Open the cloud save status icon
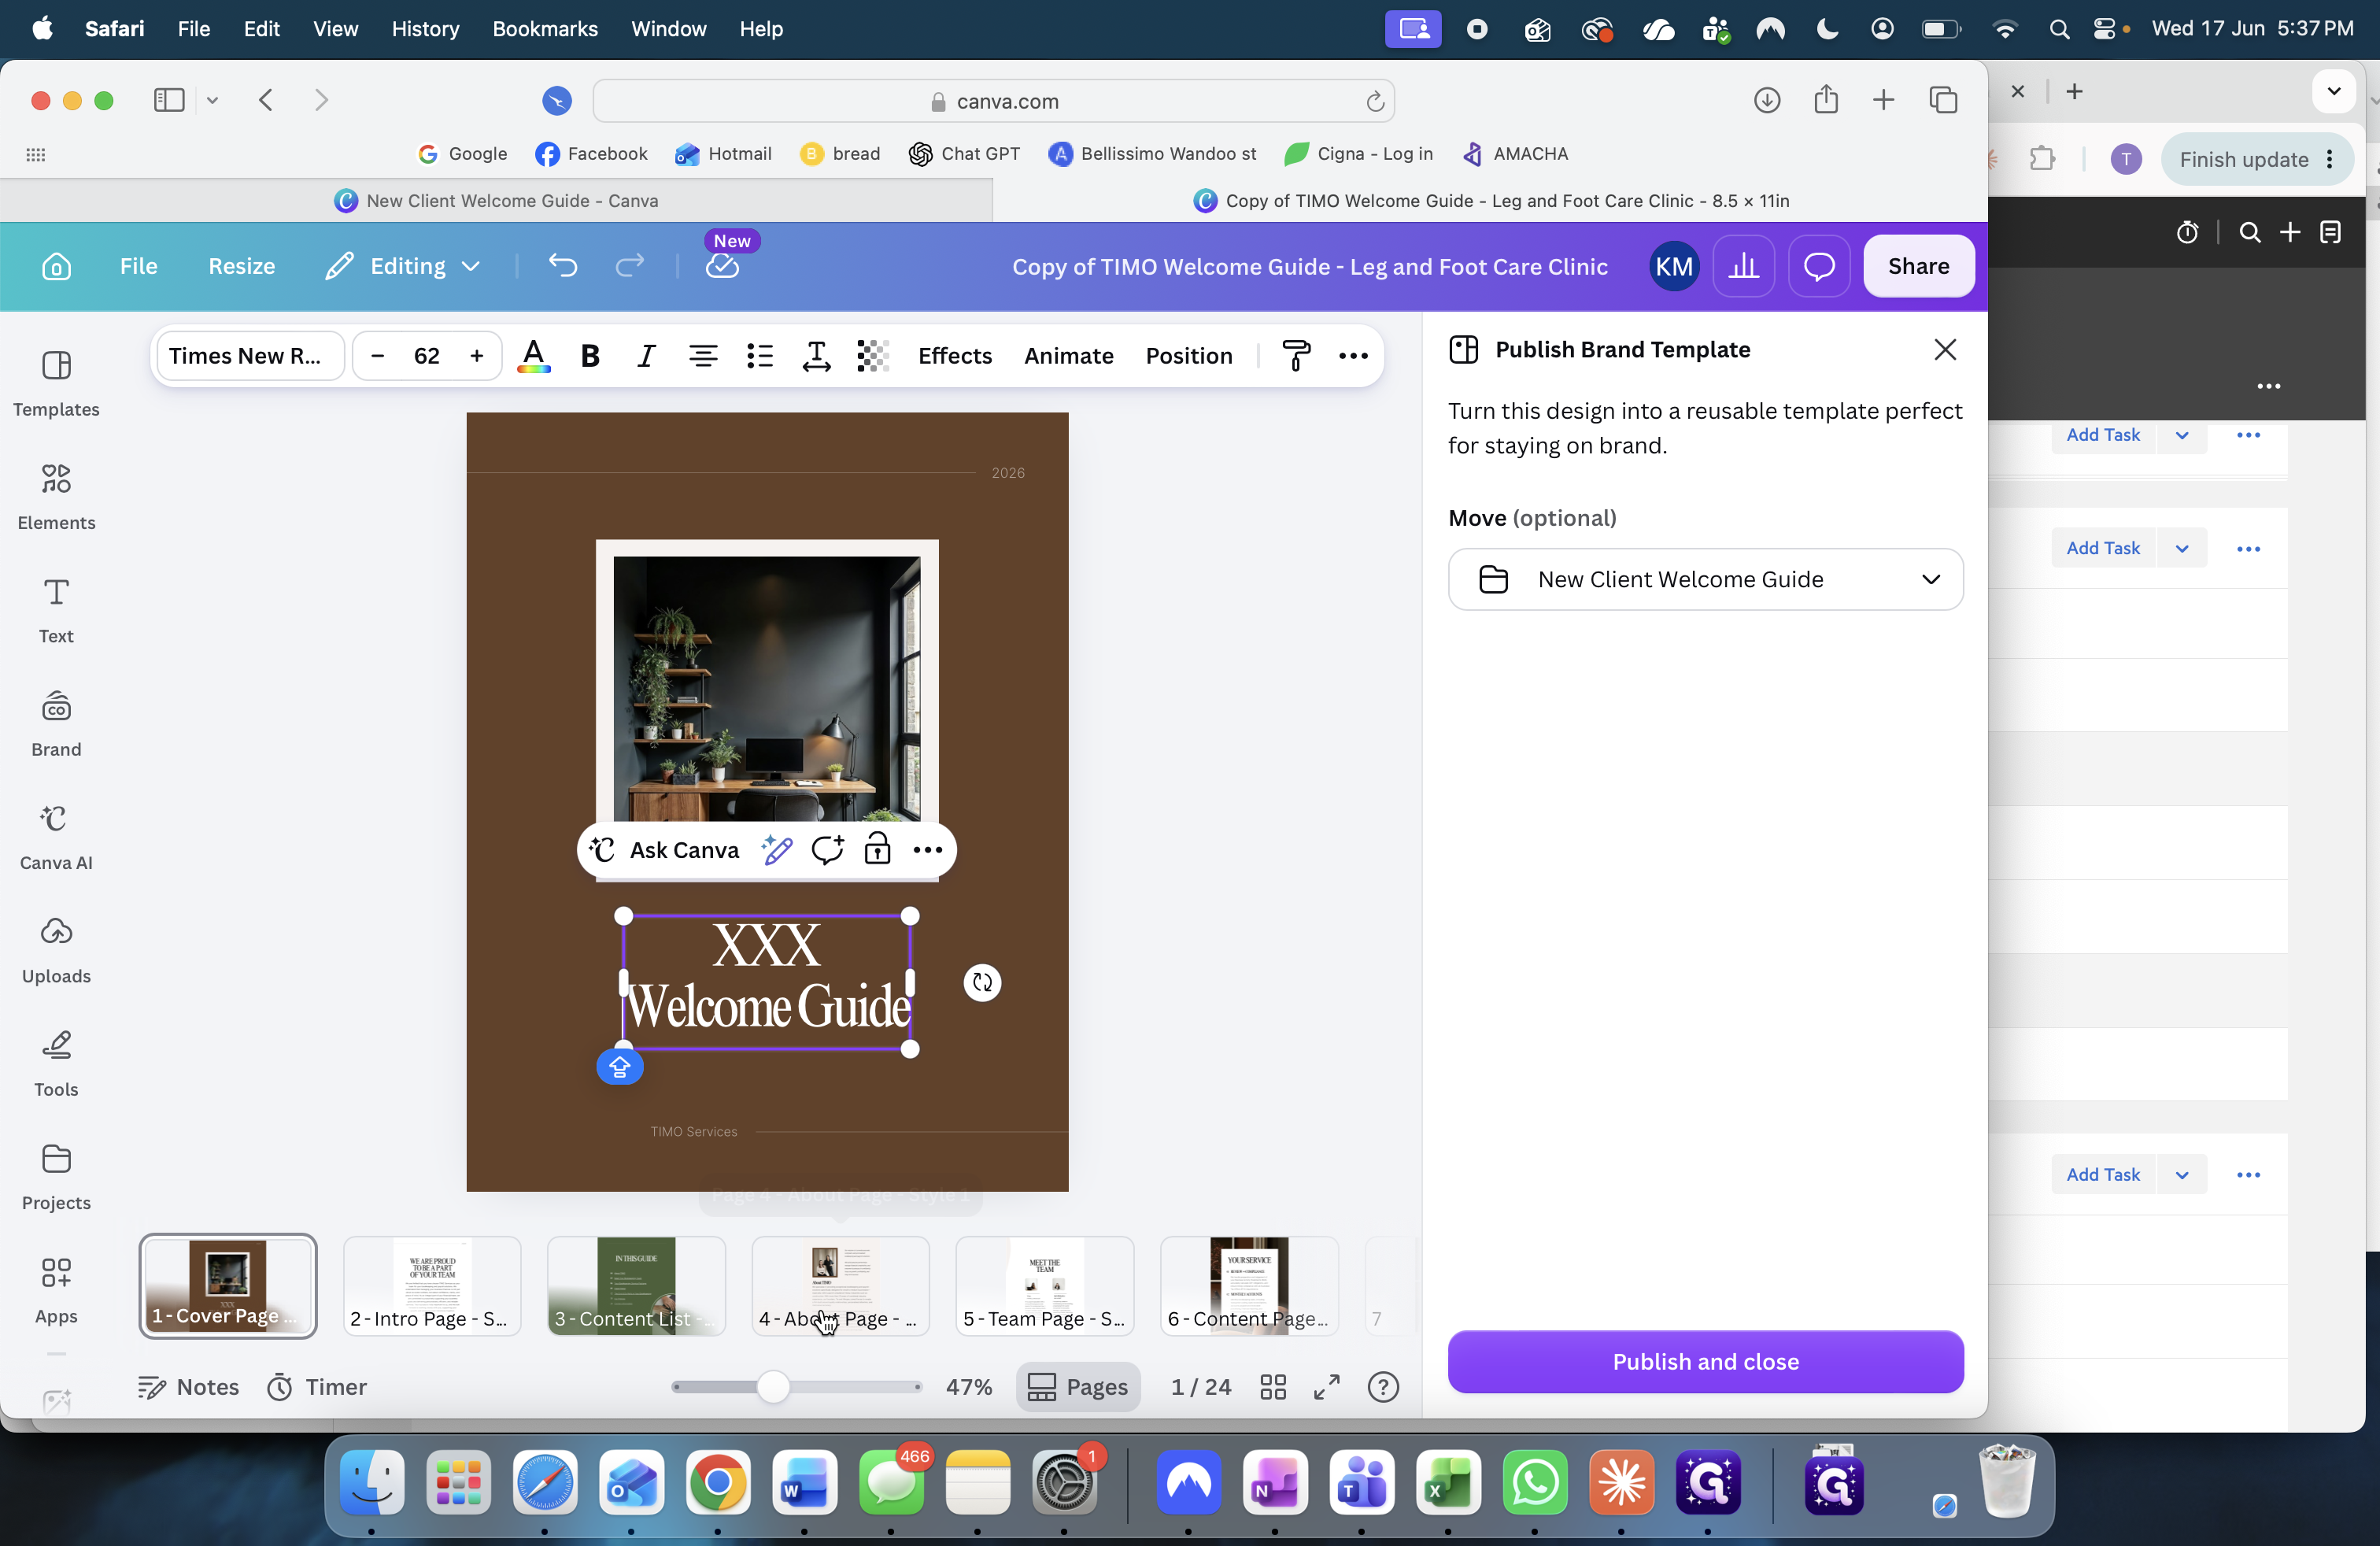Viewport: 2380px width, 1546px height. click(x=722, y=266)
